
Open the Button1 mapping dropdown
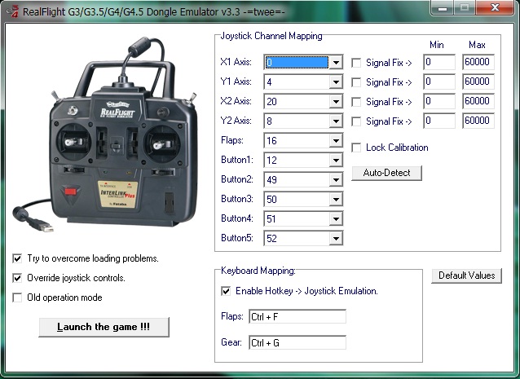click(336, 160)
